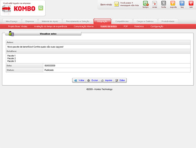Open the cores color theme icon
This screenshot has height=148, width=196.
click(155, 3)
